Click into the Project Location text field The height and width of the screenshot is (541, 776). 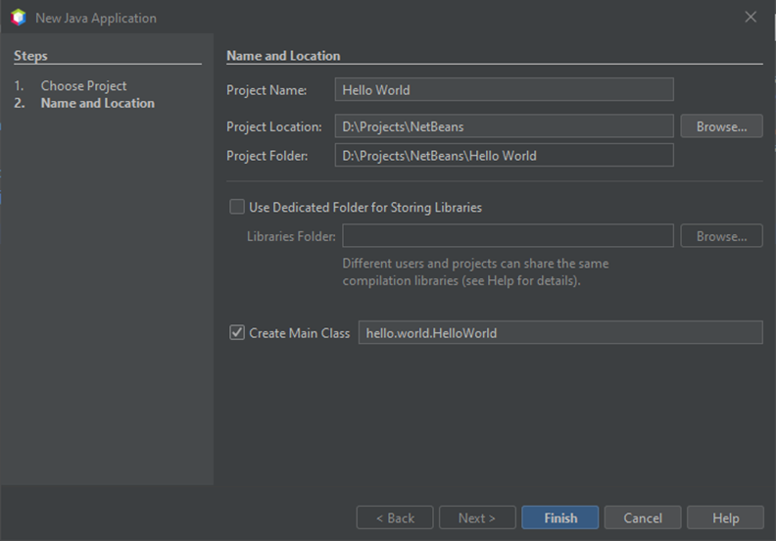[x=504, y=126]
